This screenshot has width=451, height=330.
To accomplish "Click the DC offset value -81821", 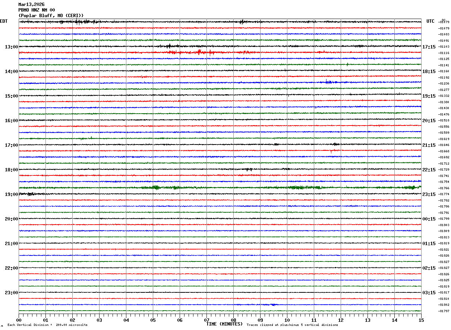I will click(x=444, y=250).
